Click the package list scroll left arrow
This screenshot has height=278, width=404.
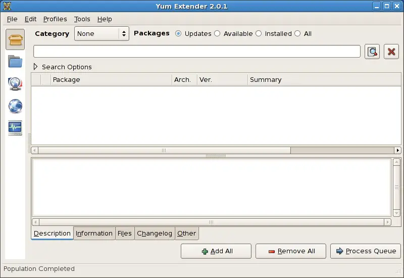point(34,150)
